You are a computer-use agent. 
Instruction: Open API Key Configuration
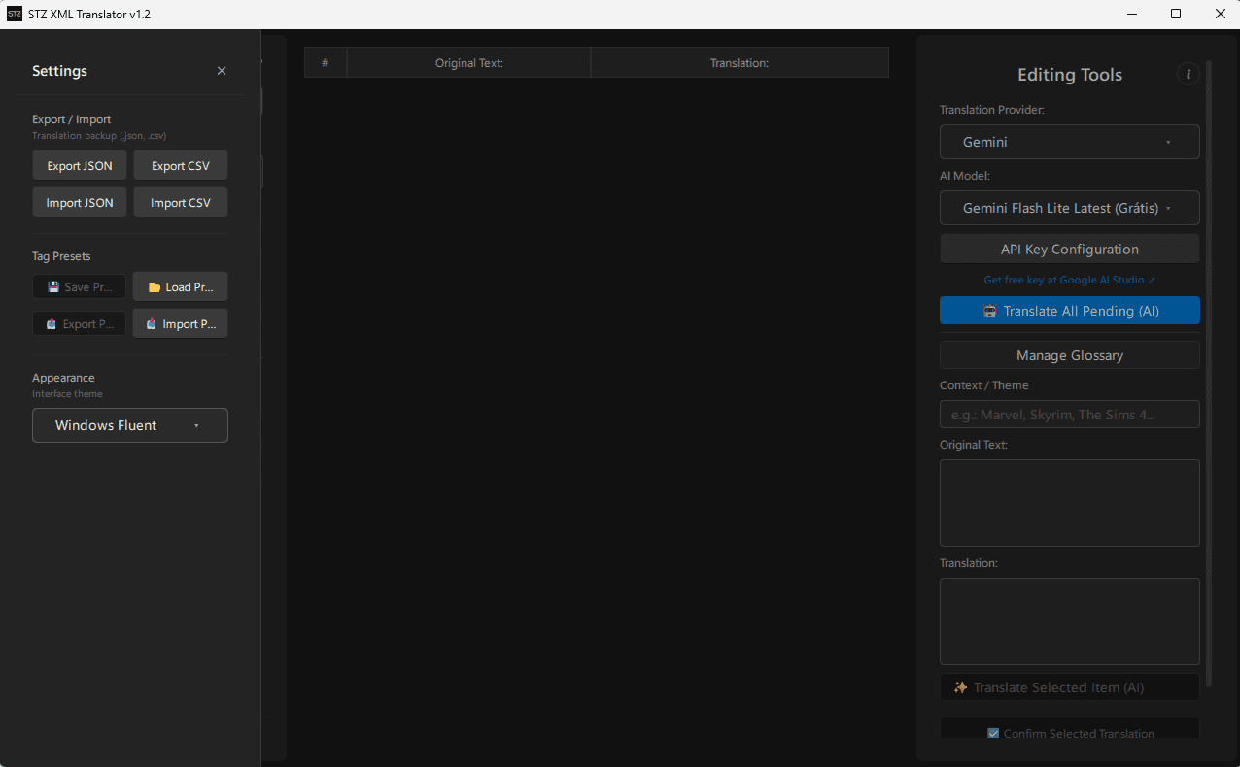[1070, 250]
